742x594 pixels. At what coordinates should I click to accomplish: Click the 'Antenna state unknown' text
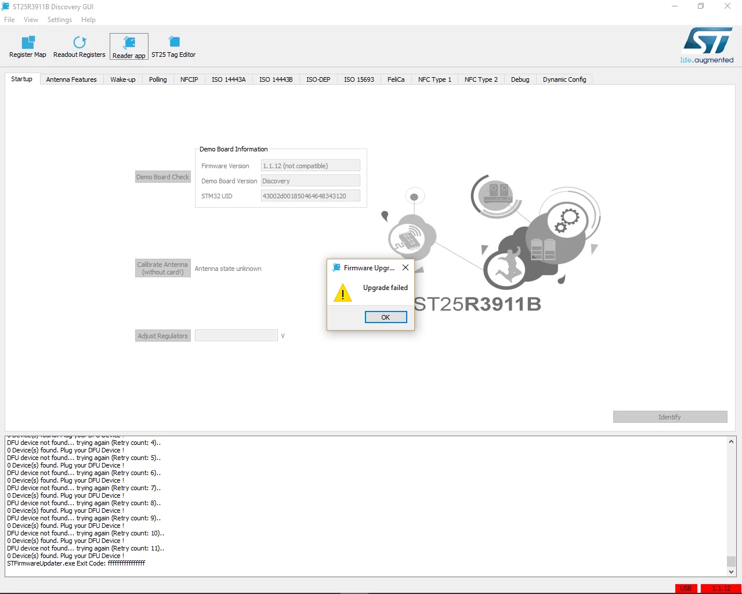pos(228,269)
